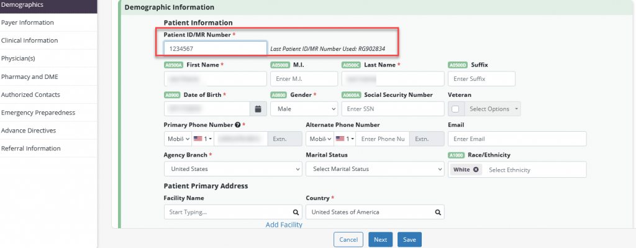Click the Add Facility link
The width and height of the screenshot is (636, 248).
click(284, 224)
